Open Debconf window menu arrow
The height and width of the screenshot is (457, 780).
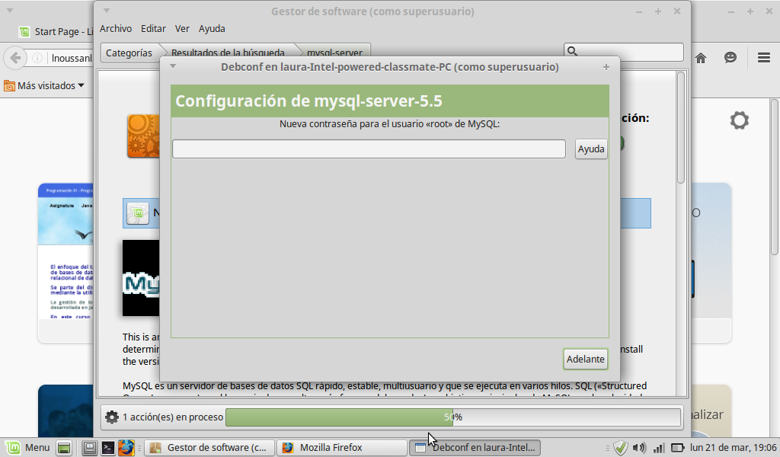[x=173, y=66]
